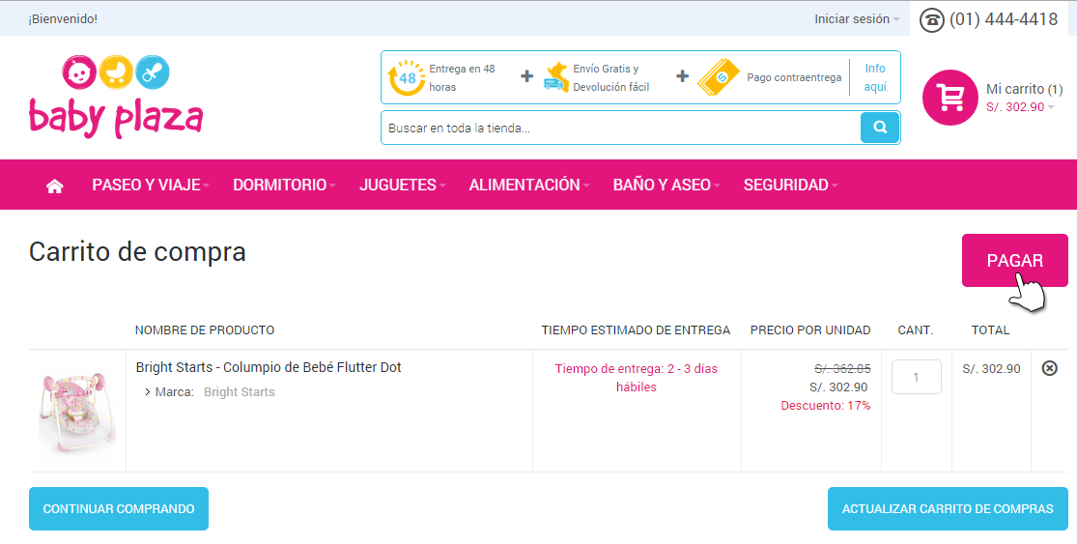Click Mi carrito (1) link

pyautogui.click(x=1024, y=89)
